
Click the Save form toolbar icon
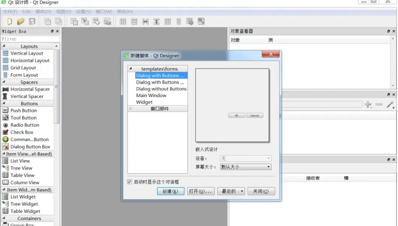(32, 22)
